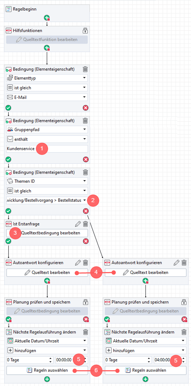
Task: Click lock icon on Hilfsfunktionen block
Action: coord(85,31)
